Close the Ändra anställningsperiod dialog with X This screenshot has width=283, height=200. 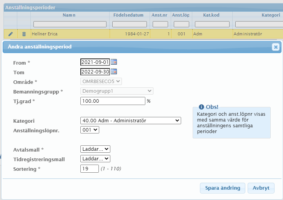[x=275, y=47]
